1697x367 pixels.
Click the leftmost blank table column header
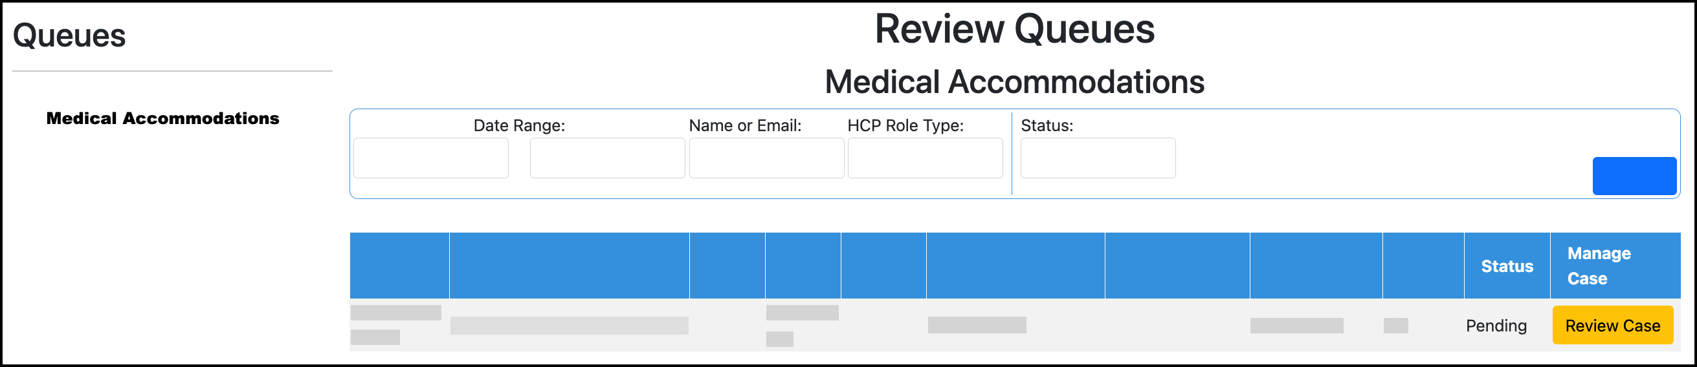pos(399,266)
